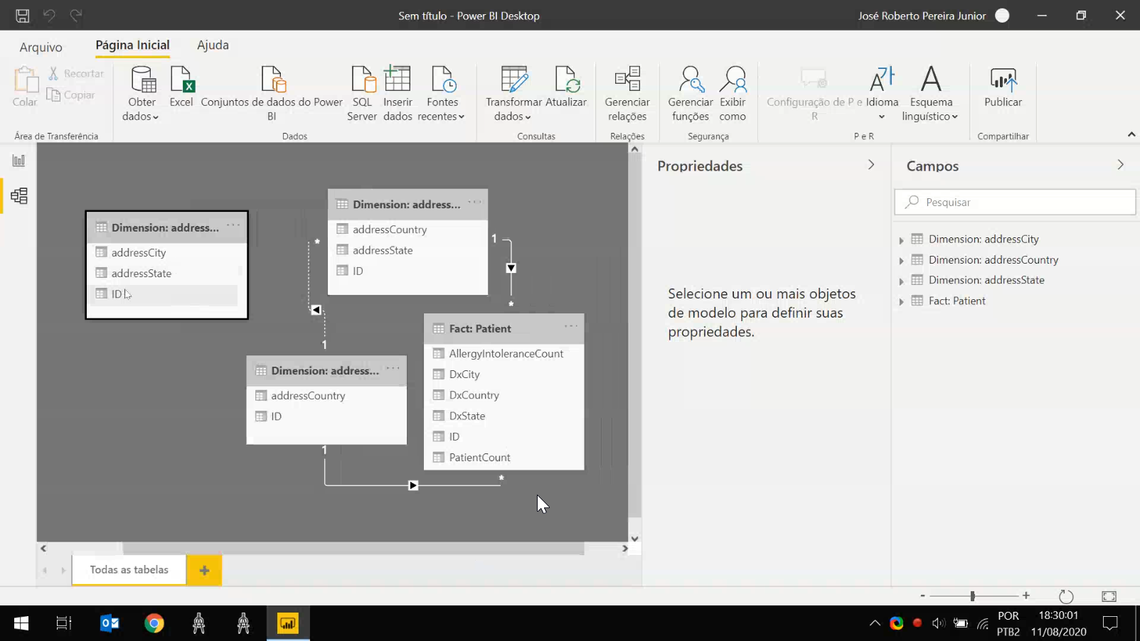
Task: Click zoom out minus button
Action: (x=922, y=596)
